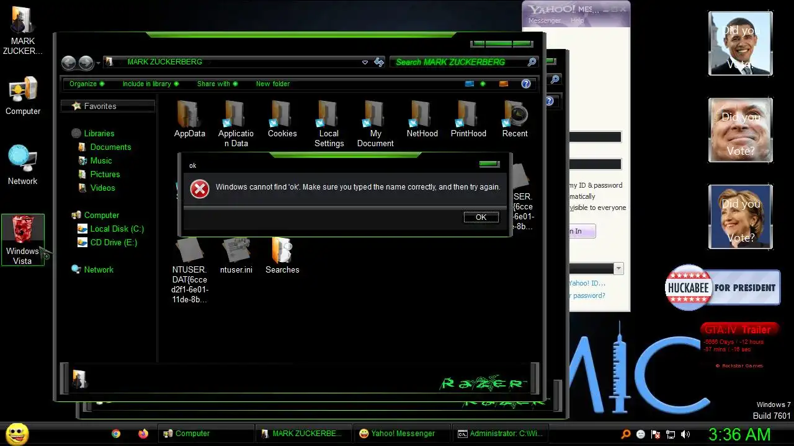This screenshot has height=446, width=794.
Task: Select the Computer desktop icon
Action: pyautogui.click(x=23, y=96)
